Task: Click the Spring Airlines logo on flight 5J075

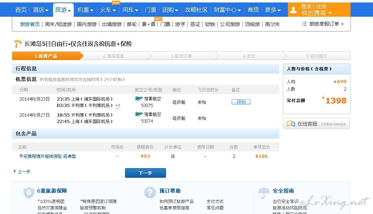Action: (x=139, y=98)
